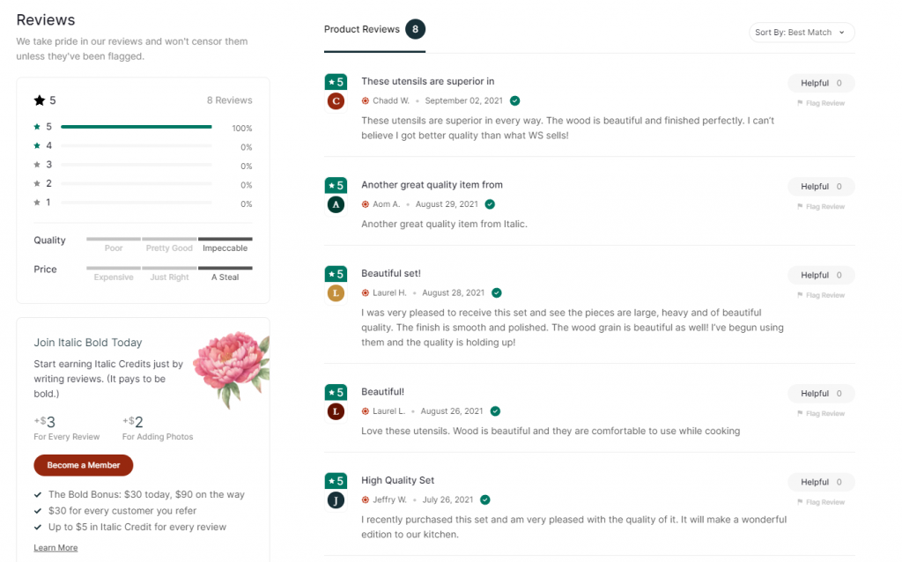Image resolution: width=902 pixels, height=562 pixels.
Task: Filter reviews by the 1 star row
Action: click(x=136, y=203)
